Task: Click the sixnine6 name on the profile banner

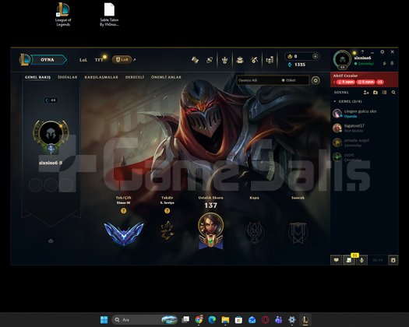Action: 48,163
